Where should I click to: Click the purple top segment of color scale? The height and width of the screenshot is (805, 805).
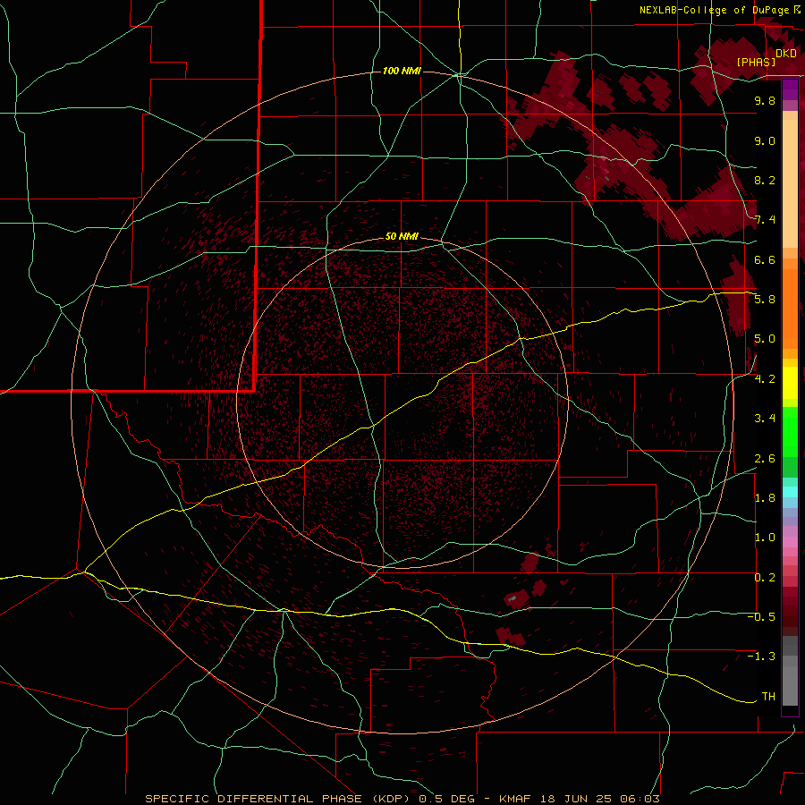click(790, 90)
